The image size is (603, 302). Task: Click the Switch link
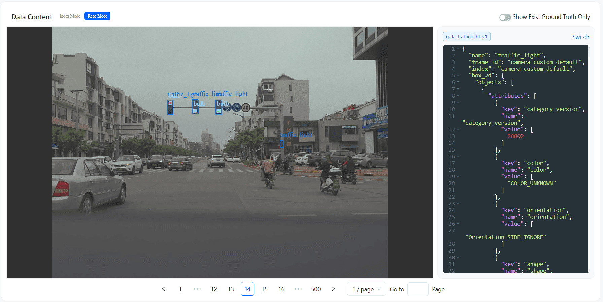(580, 37)
